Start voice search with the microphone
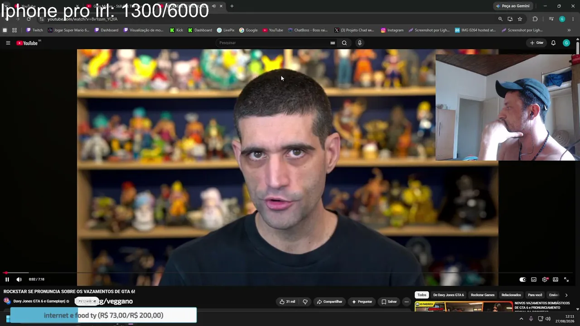The height and width of the screenshot is (326, 580). (x=360, y=43)
